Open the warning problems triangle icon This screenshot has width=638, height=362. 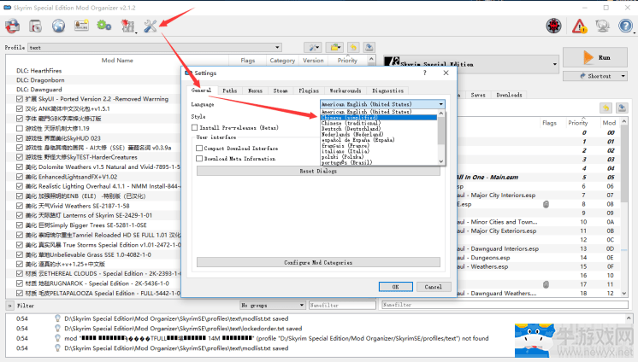click(579, 26)
